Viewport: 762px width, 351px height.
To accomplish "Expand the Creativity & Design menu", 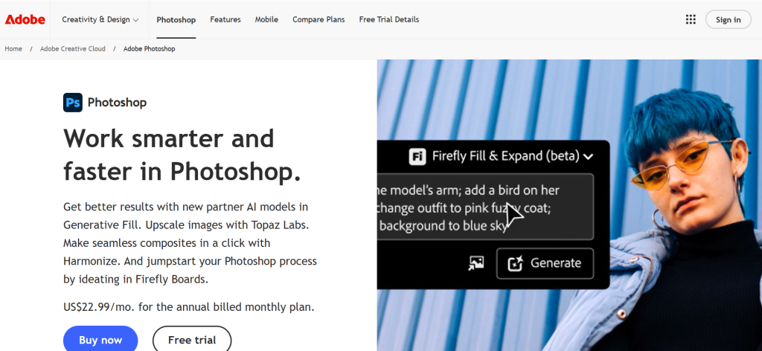I will pos(100,19).
